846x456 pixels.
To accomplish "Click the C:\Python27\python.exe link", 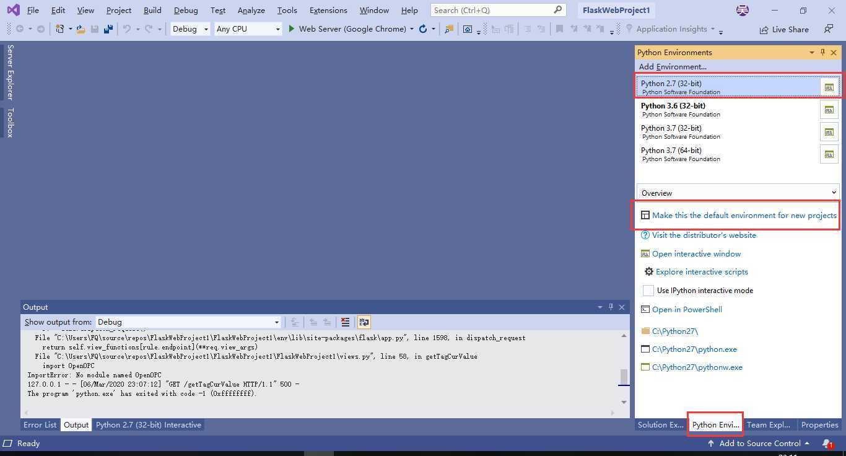I will (x=694, y=349).
